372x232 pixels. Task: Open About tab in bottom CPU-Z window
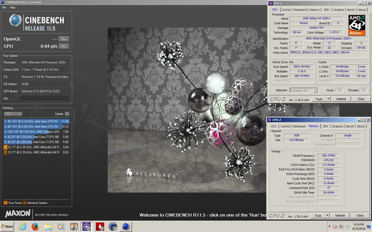click(361, 126)
